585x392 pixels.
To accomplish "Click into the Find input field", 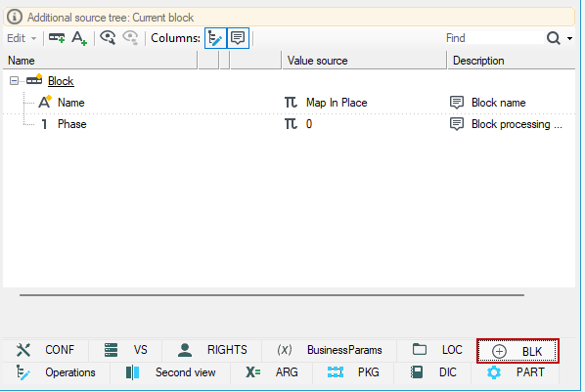I will click(x=494, y=38).
